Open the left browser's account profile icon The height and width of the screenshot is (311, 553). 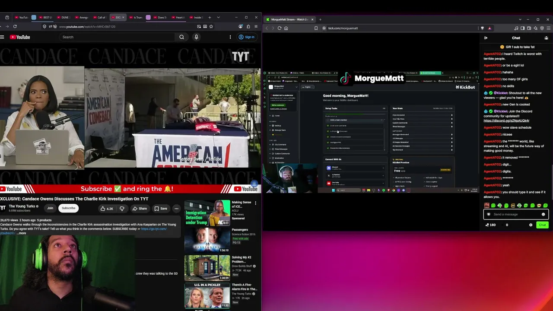[241, 26]
